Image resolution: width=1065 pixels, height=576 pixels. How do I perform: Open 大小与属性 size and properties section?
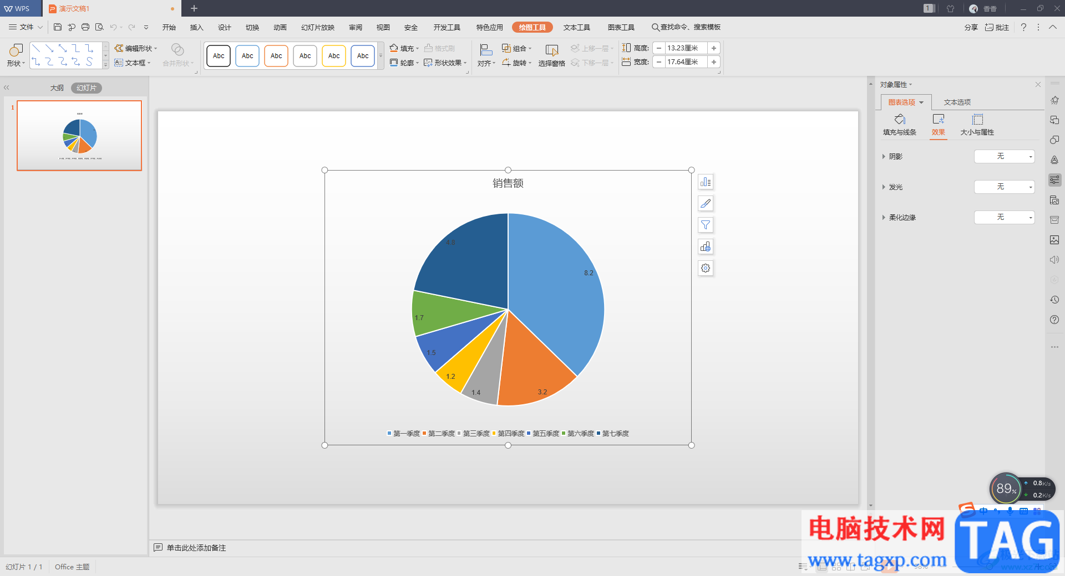(977, 125)
